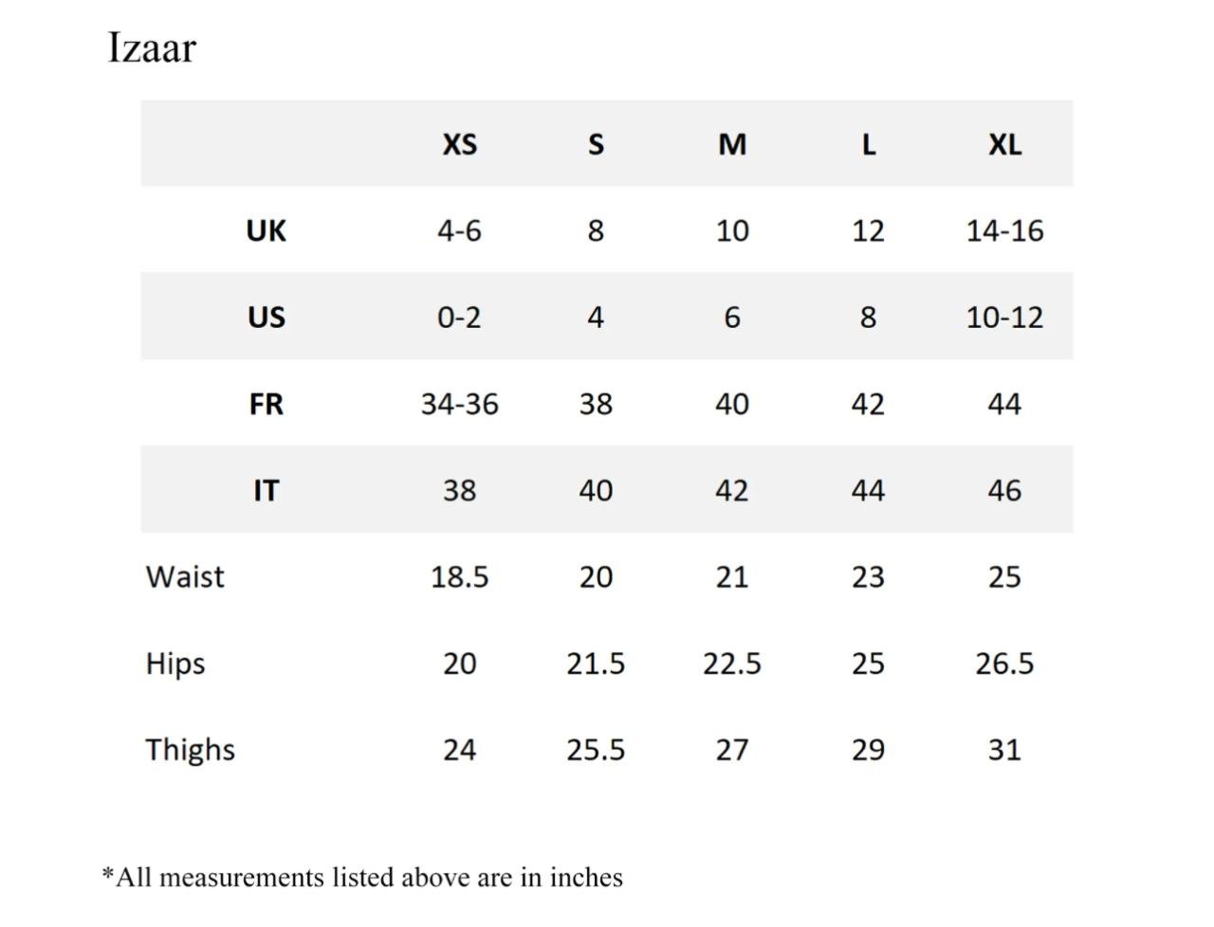Click the measurements in inches footnote
This screenshot has width=1214, height=927.
pos(362,878)
